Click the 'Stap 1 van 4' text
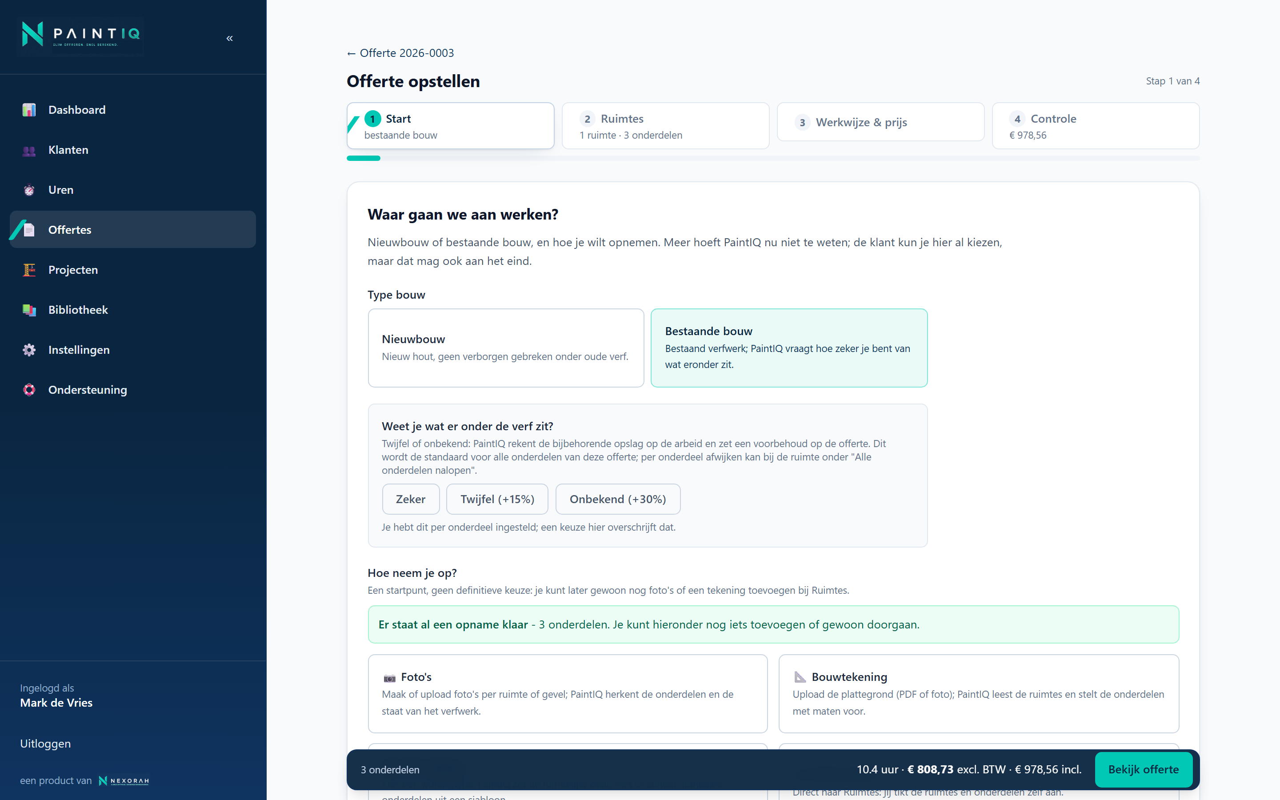 pos(1172,81)
